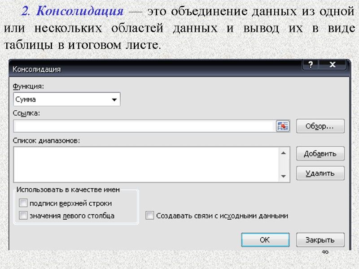Click the Использовать в качестве имен group label

68,190
